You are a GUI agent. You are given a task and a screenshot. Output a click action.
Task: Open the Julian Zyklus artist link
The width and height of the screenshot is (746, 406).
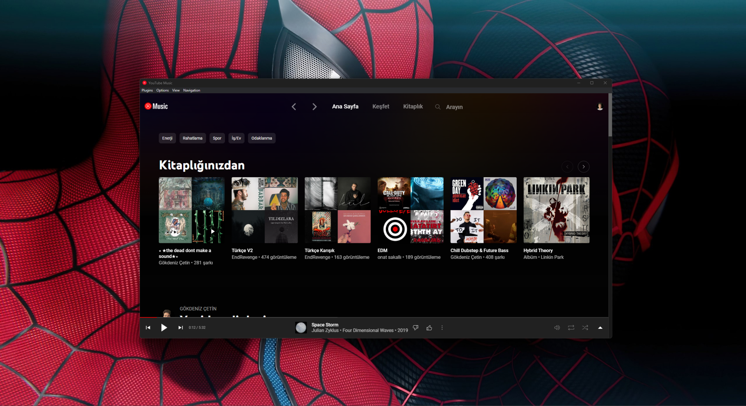pyautogui.click(x=325, y=331)
